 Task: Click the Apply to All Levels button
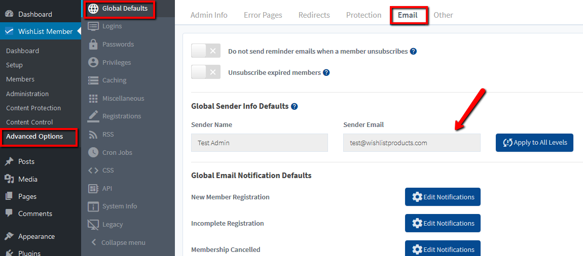(x=534, y=143)
